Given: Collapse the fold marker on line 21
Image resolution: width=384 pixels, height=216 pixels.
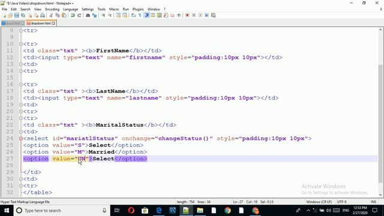Looking at the screenshot, I should pos(21,118).
